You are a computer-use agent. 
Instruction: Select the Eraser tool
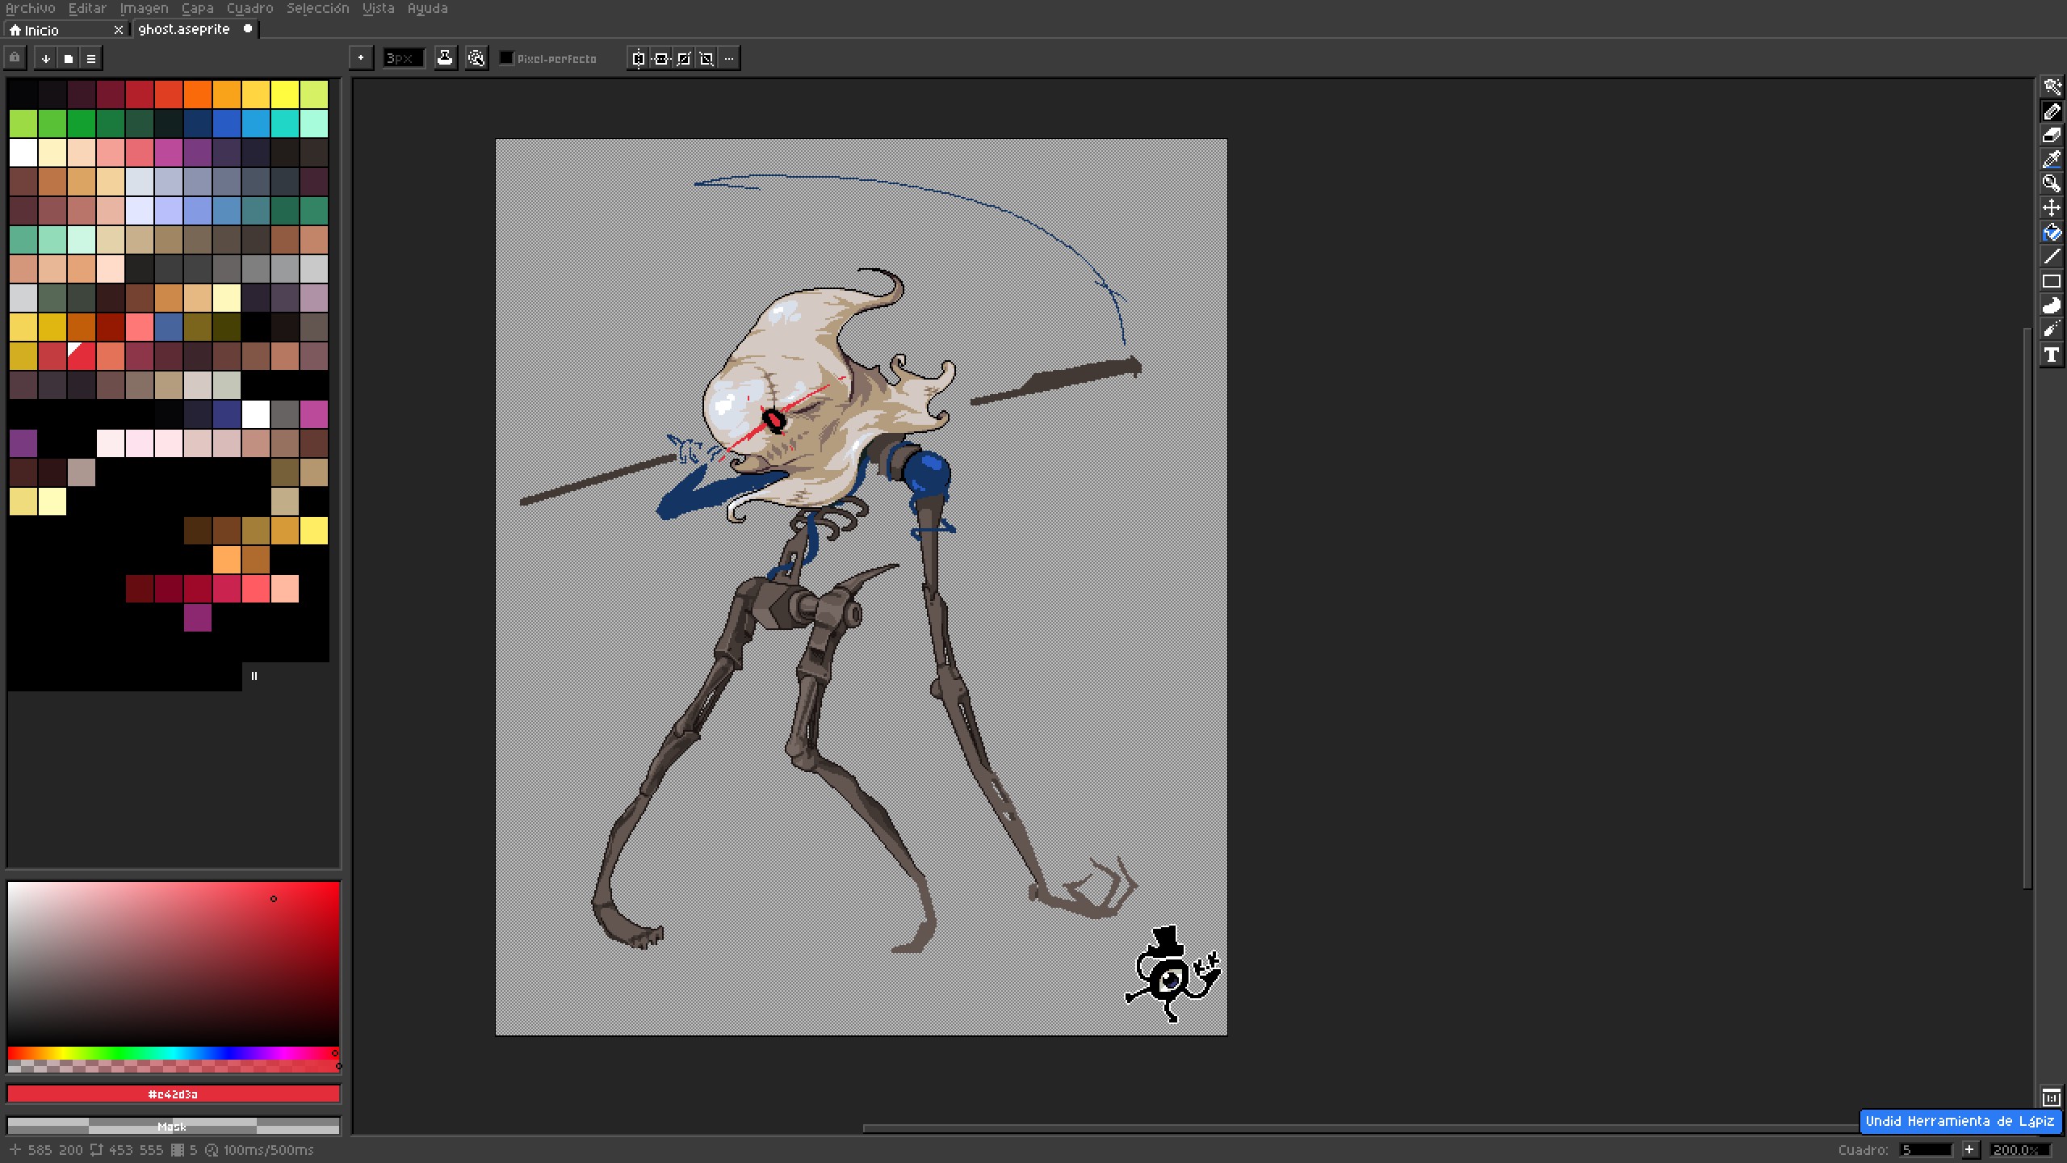(x=2051, y=136)
